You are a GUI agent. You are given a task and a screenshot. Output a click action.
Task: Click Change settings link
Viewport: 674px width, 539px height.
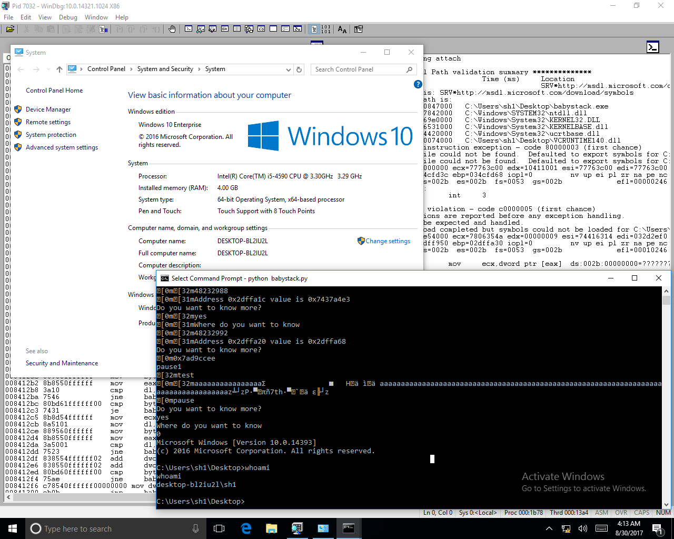(x=388, y=241)
